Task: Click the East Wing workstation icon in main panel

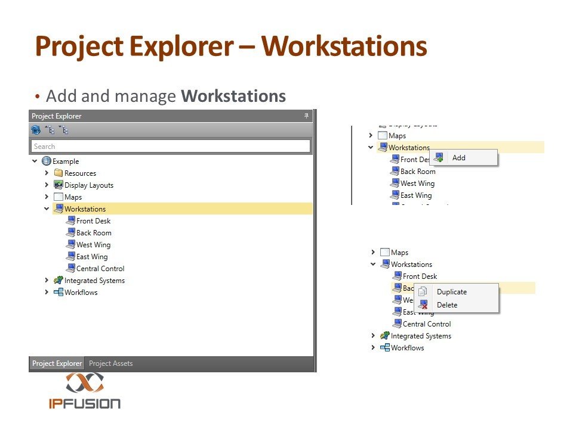Action: pyautogui.click(x=70, y=256)
